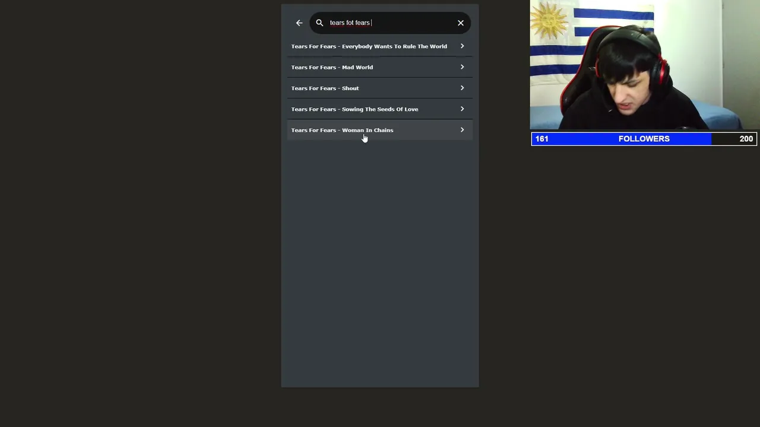Select Tears For Fears - Woman In Chains
Viewport: 760px width, 427px height.
click(x=379, y=130)
